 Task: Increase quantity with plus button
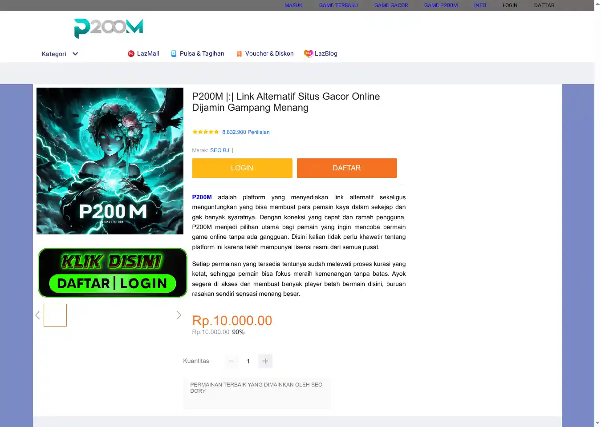pyautogui.click(x=265, y=361)
